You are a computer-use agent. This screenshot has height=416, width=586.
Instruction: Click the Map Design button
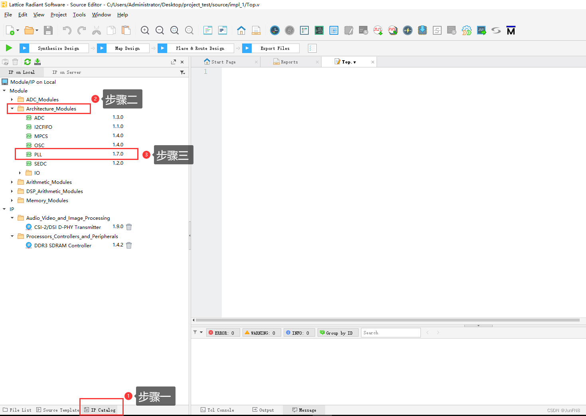(x=123, y=48)
